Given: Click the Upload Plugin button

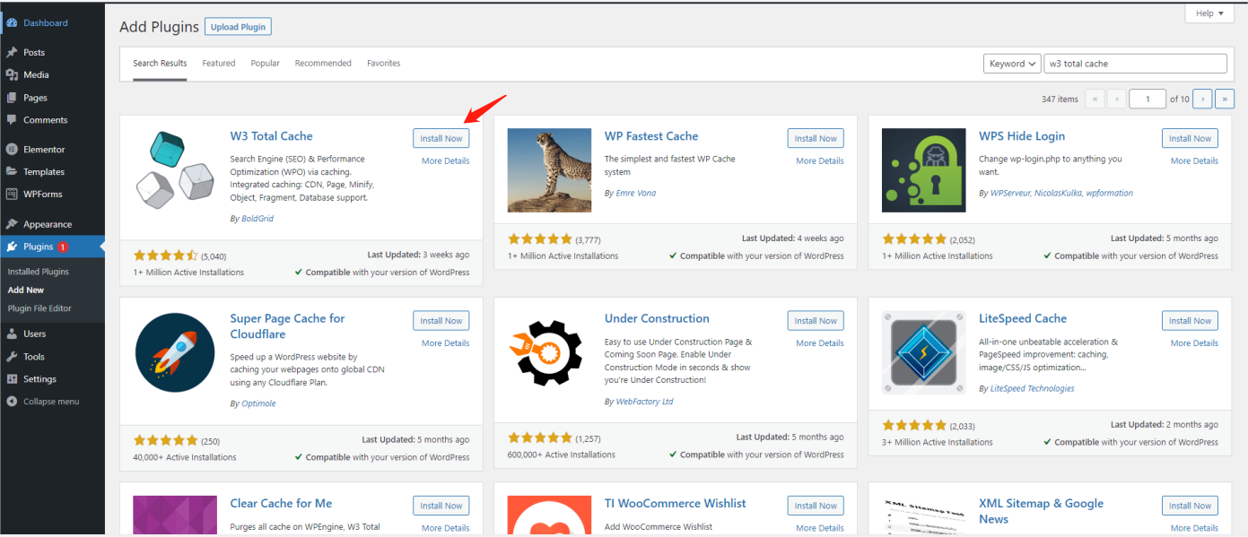Looking at the screenshot, I should (238, 27).
